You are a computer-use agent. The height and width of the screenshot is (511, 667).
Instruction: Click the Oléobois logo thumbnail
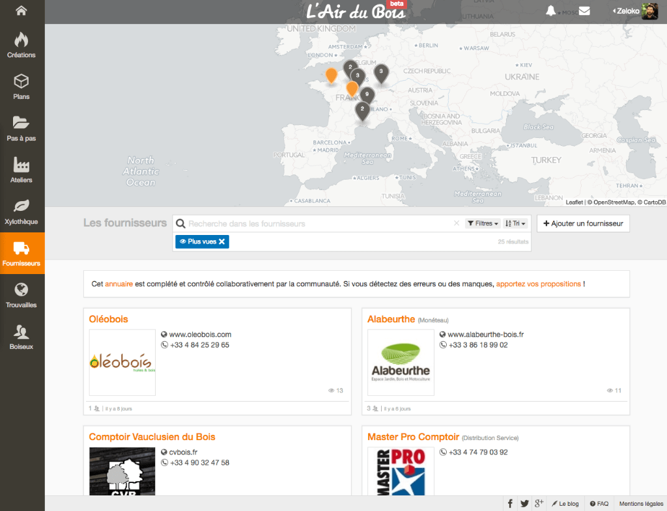[122, 362]
